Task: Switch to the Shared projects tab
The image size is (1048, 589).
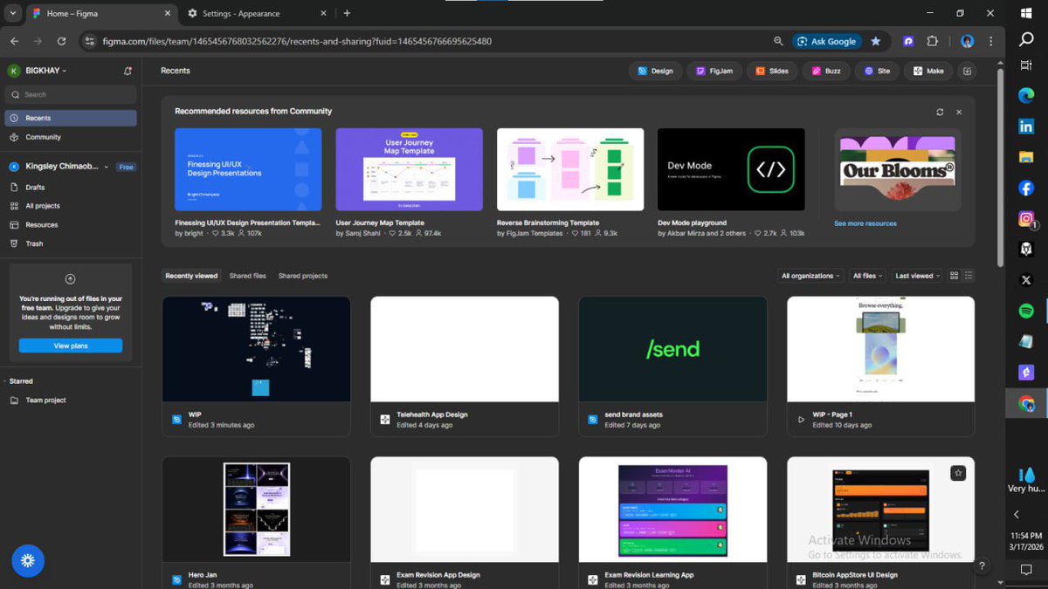Action: click(x=303, y=276)
